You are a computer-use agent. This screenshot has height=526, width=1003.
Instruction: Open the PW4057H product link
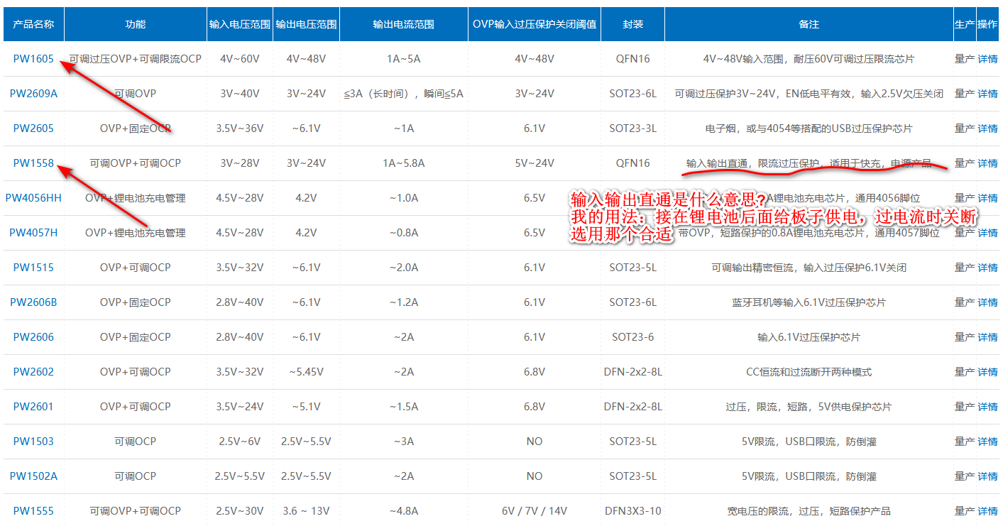[33, 233]
